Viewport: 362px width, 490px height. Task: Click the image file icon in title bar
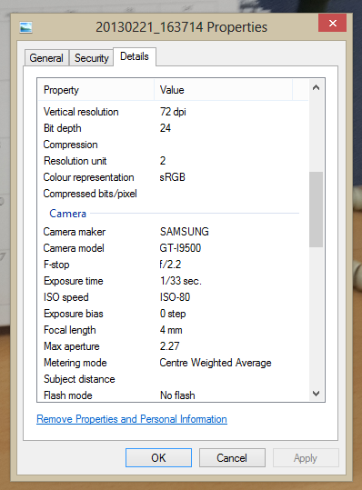click(x=26, y=27)
